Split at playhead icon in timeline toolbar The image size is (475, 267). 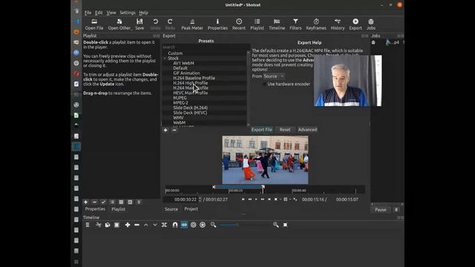pos(164,225)
